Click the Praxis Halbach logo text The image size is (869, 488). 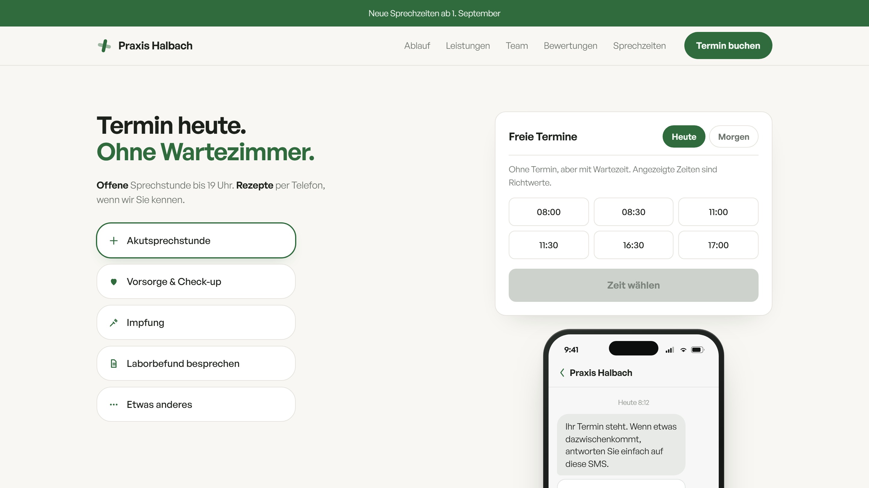(x=155, y=45)
